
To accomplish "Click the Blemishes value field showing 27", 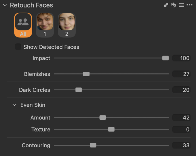I will tap(181, 74).
